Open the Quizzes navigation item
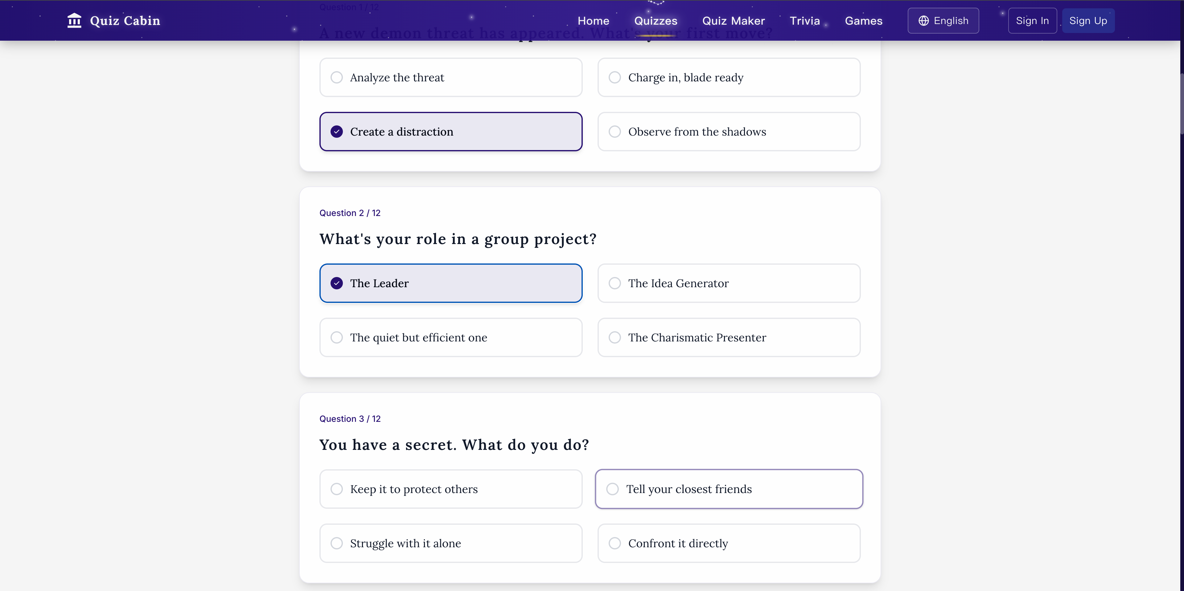This screenshot has width=1184, height=591. (x=656, y=21)
